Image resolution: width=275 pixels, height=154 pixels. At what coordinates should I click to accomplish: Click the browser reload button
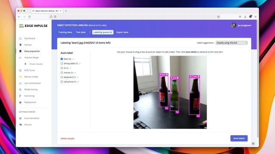click(x=30, y=17)
